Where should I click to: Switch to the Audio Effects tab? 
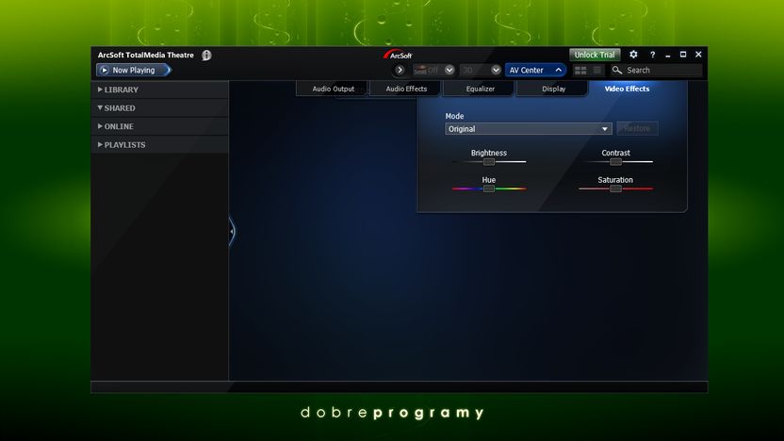pos(406,89)
